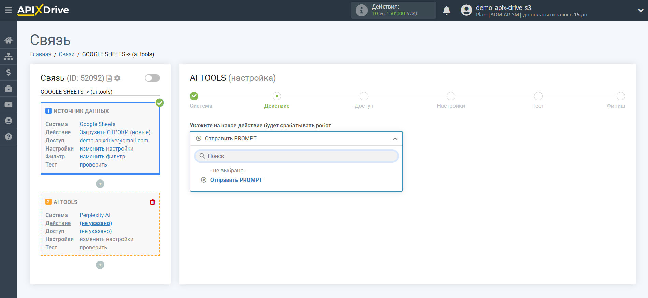
Task: Click the connection name GOOGLE SHEETS -> (ai tools) field
Action: point(100,92)
